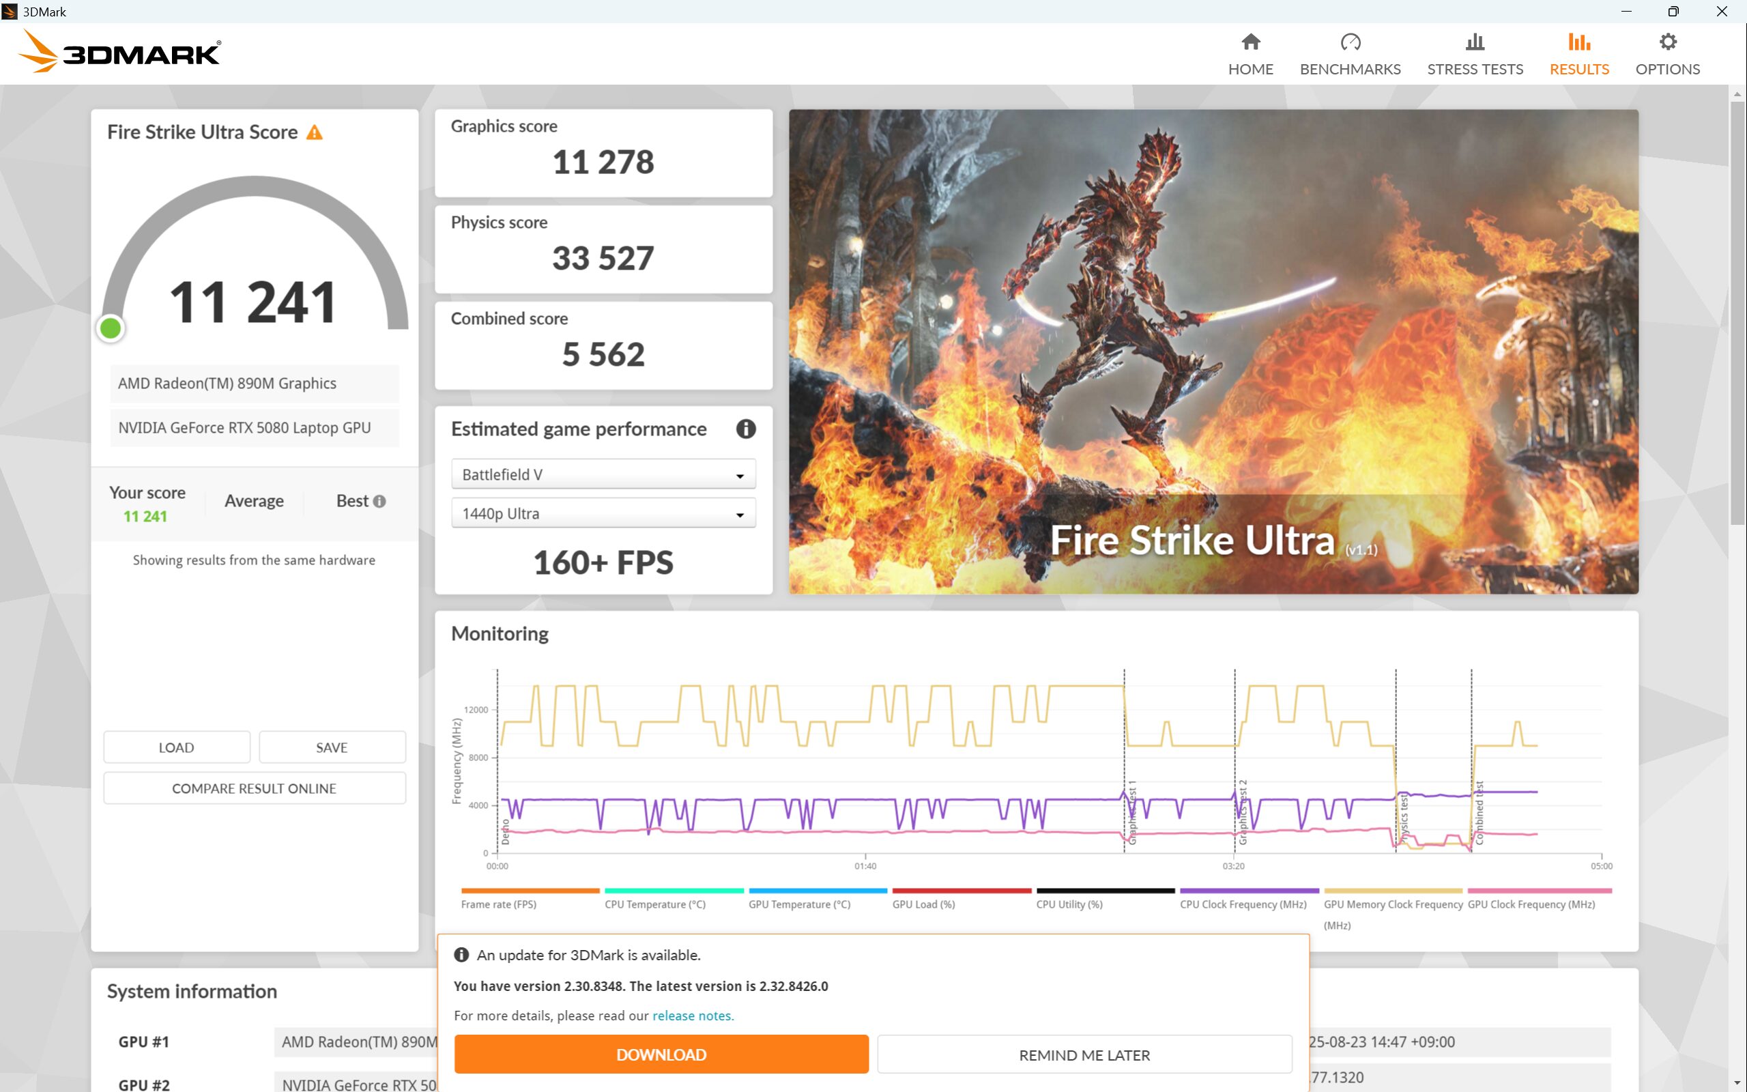Click the scrollbar down arrow
The image size is (1747, 1092).
click(x=1737, y=1083)
